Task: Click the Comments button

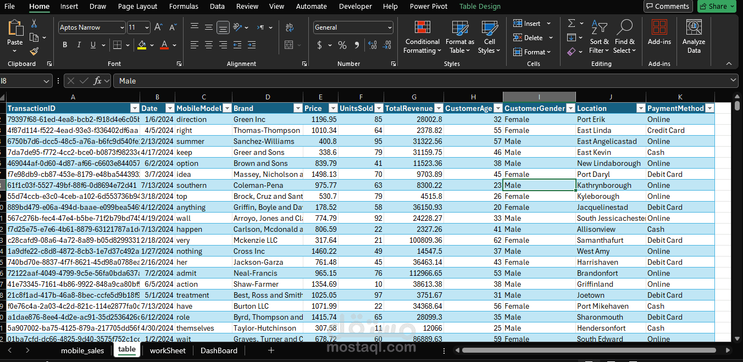Action: (668, 7)
